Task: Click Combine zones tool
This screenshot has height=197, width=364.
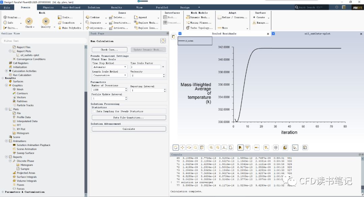Action: tap(93, 17)
